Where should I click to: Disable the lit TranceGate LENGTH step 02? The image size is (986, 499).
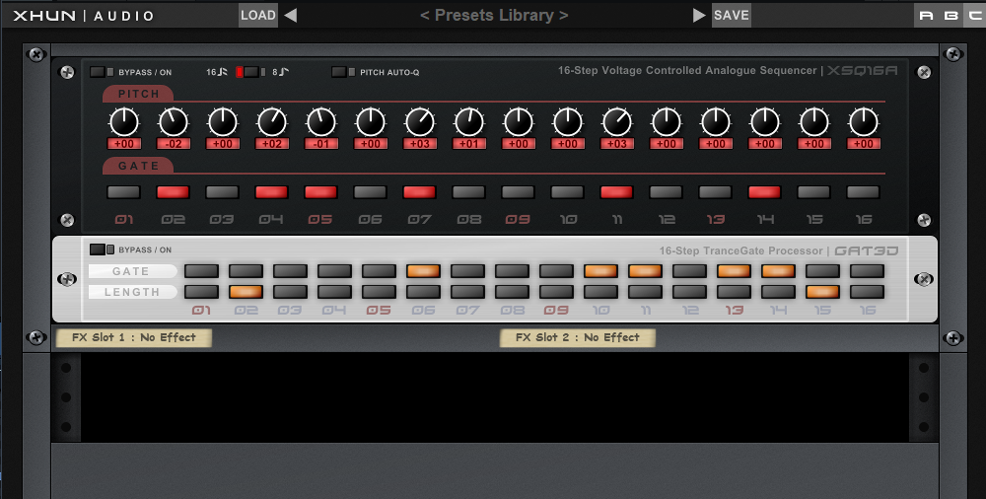pyautogui.click(x=246, y=292)
